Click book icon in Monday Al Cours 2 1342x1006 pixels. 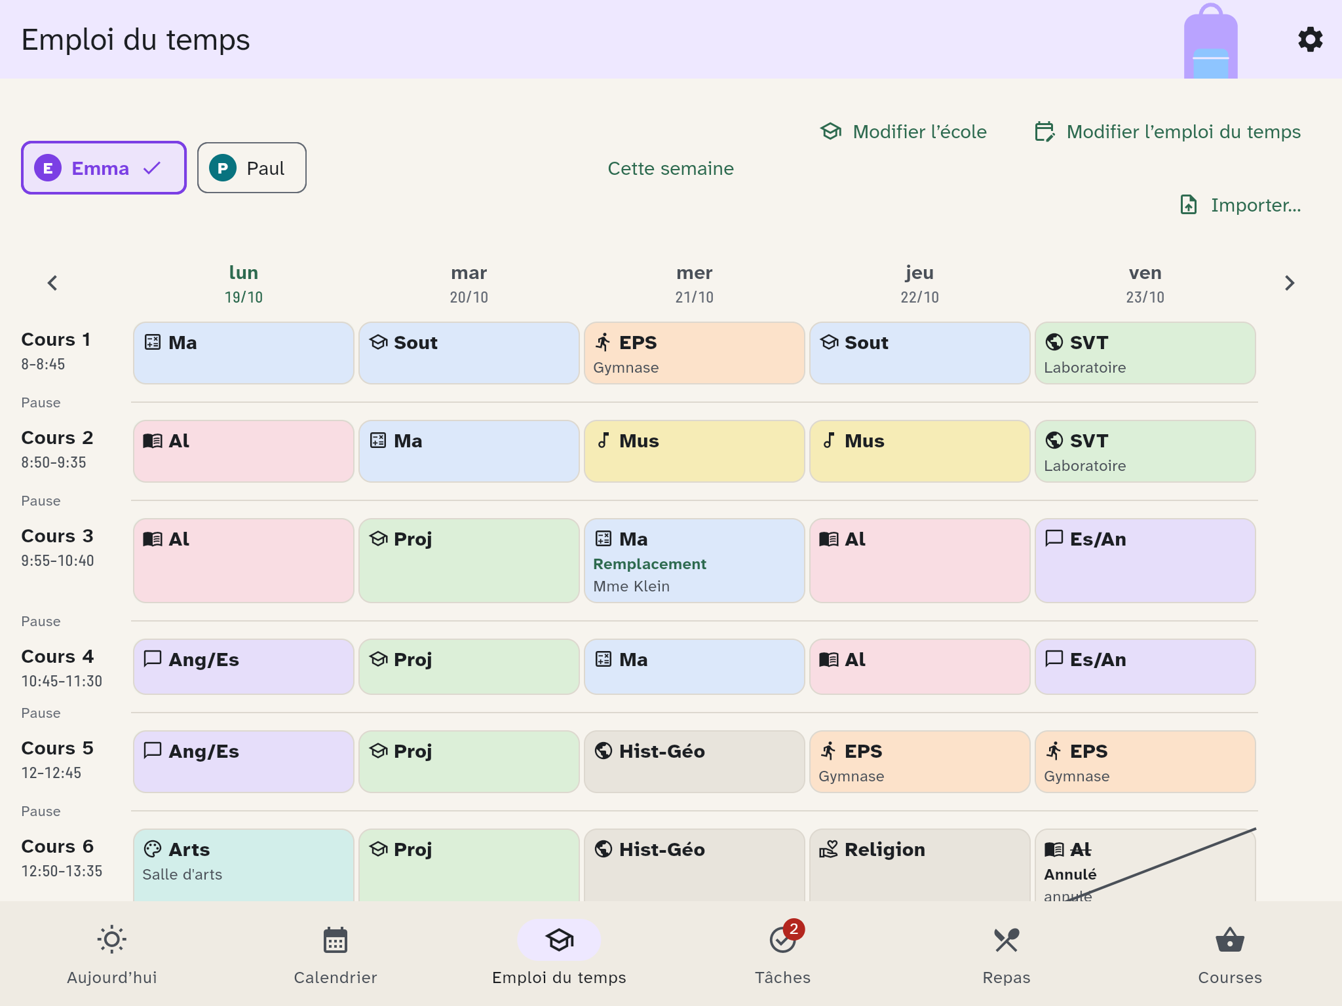(x=153, y=441)
